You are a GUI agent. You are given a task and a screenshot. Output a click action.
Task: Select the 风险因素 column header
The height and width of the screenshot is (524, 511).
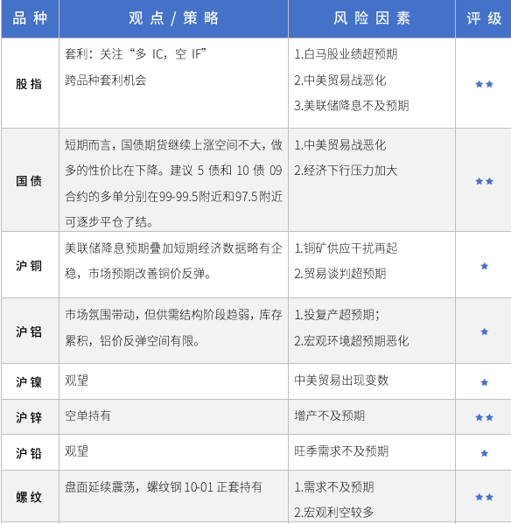372,18
